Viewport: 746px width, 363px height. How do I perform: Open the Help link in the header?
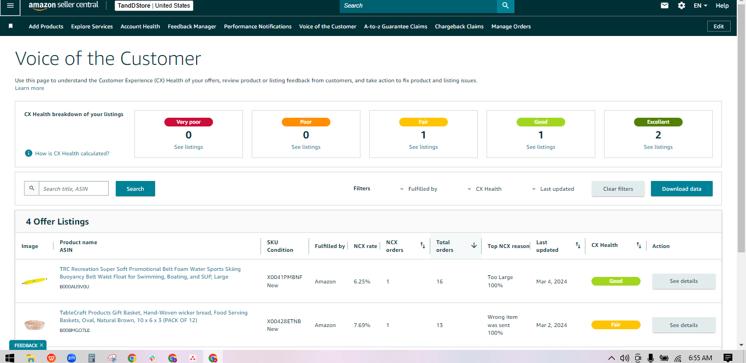click(722, 5)
